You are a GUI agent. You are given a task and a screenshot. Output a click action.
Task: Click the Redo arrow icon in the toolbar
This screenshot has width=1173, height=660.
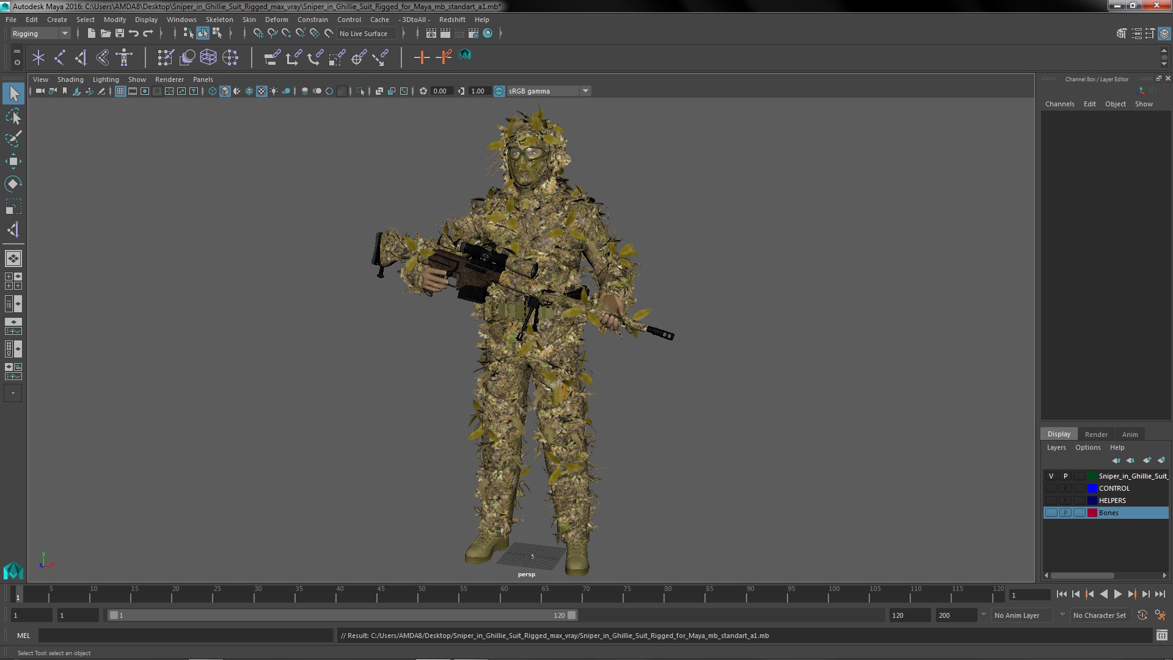148,33
